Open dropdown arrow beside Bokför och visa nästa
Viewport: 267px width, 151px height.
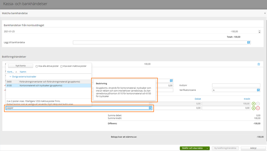[207, 148]
